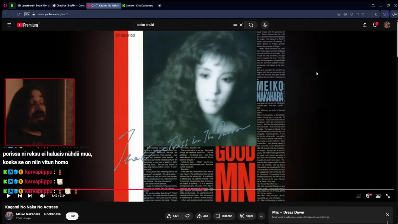Screen dimensions: 398x224
Task: Go back in browser history
Action: coord(5,14)
